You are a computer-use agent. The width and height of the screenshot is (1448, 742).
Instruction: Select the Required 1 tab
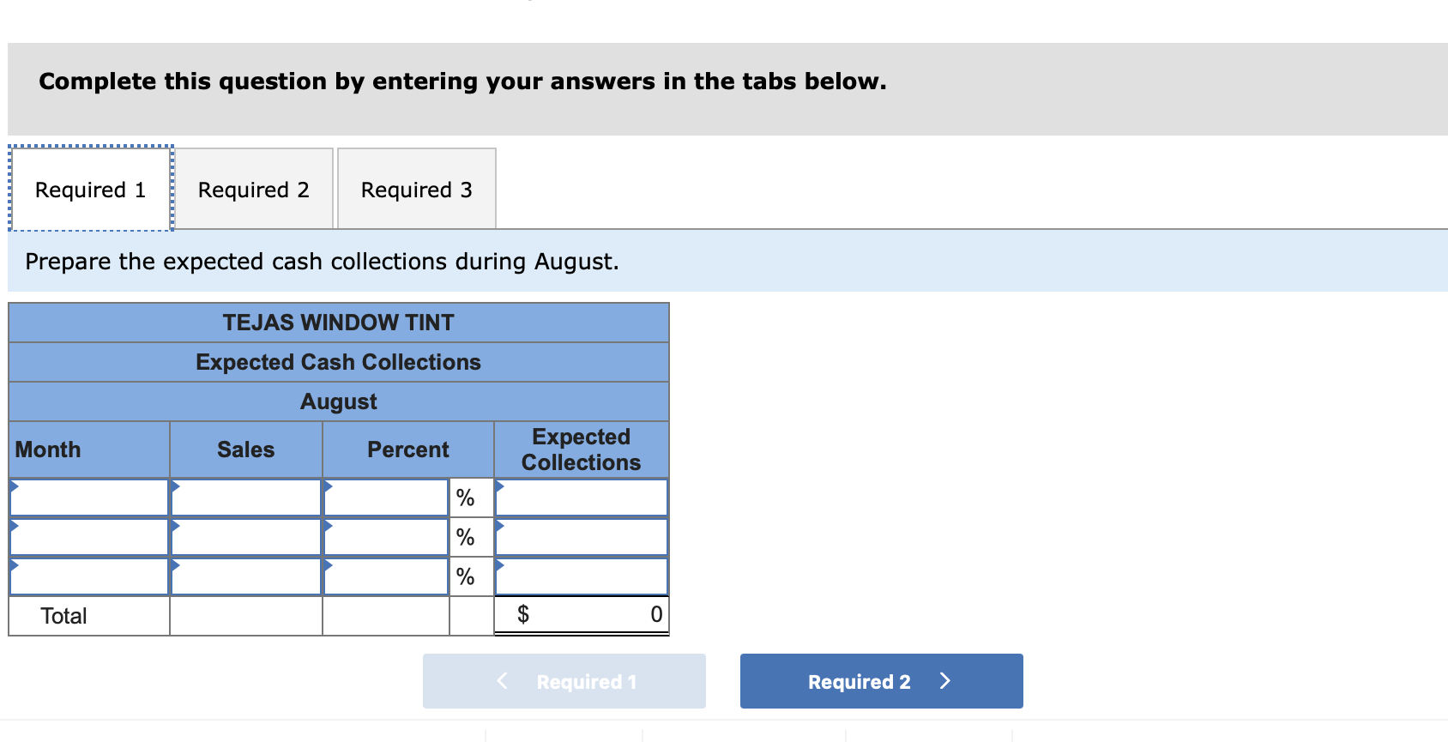click(90, 189)
